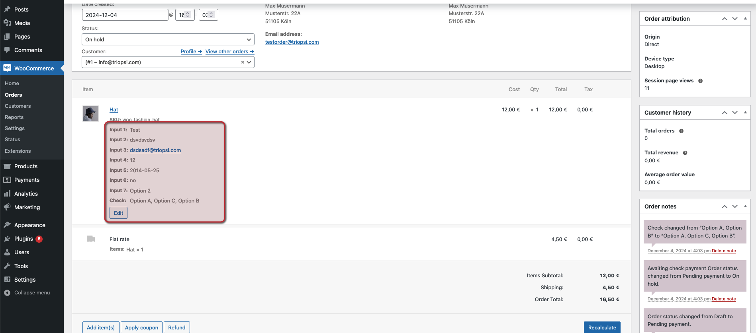This screenshot has height=333, width=756.
Task: Open the Status dropdown showing On hold
Action: [168, 39]
